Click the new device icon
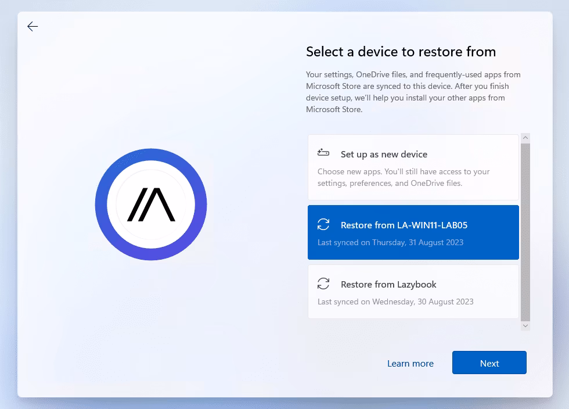The image size is (569, 409). click(x=323, y=153)
